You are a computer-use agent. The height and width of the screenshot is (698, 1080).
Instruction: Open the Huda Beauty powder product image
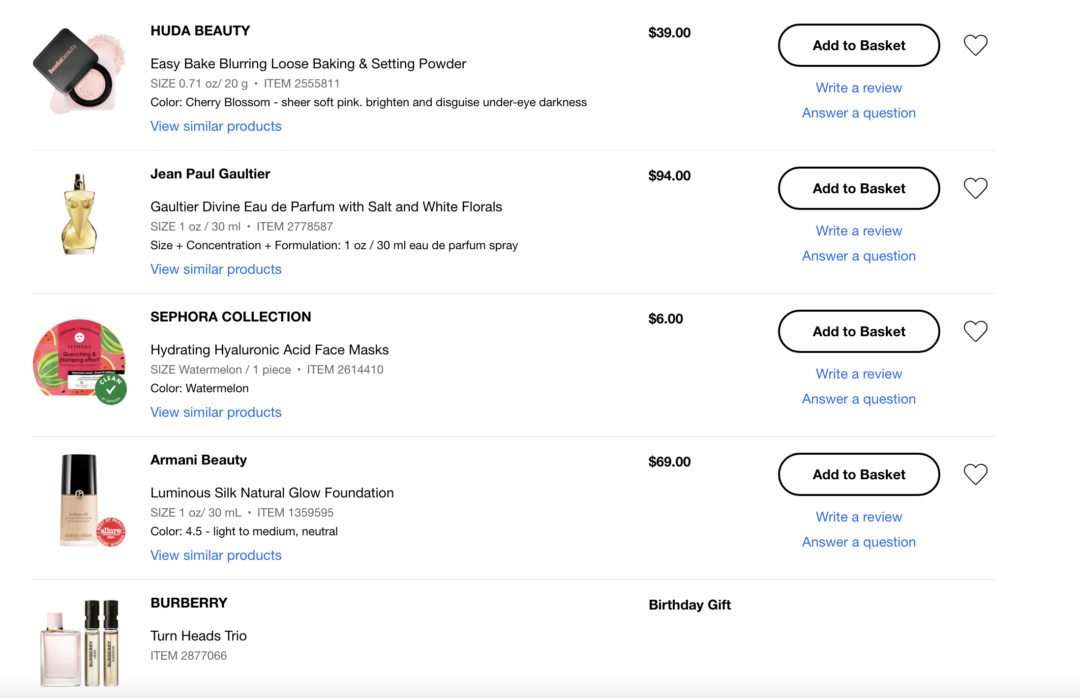[79, 71]
